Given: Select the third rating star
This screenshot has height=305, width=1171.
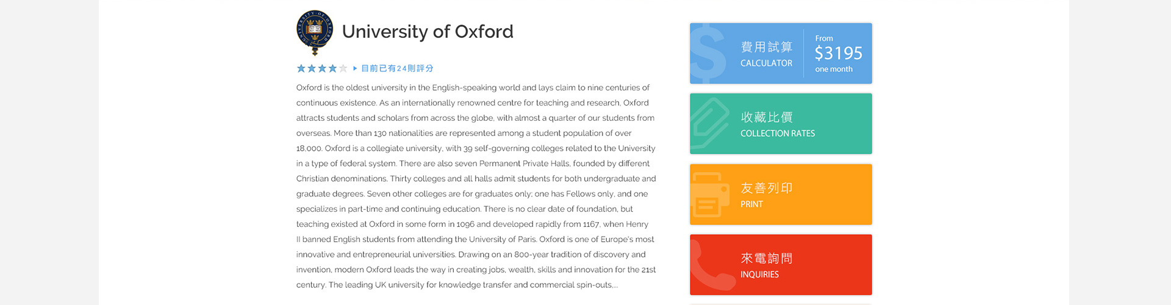Looking at the screenshot, I should (x=322, y=68).
